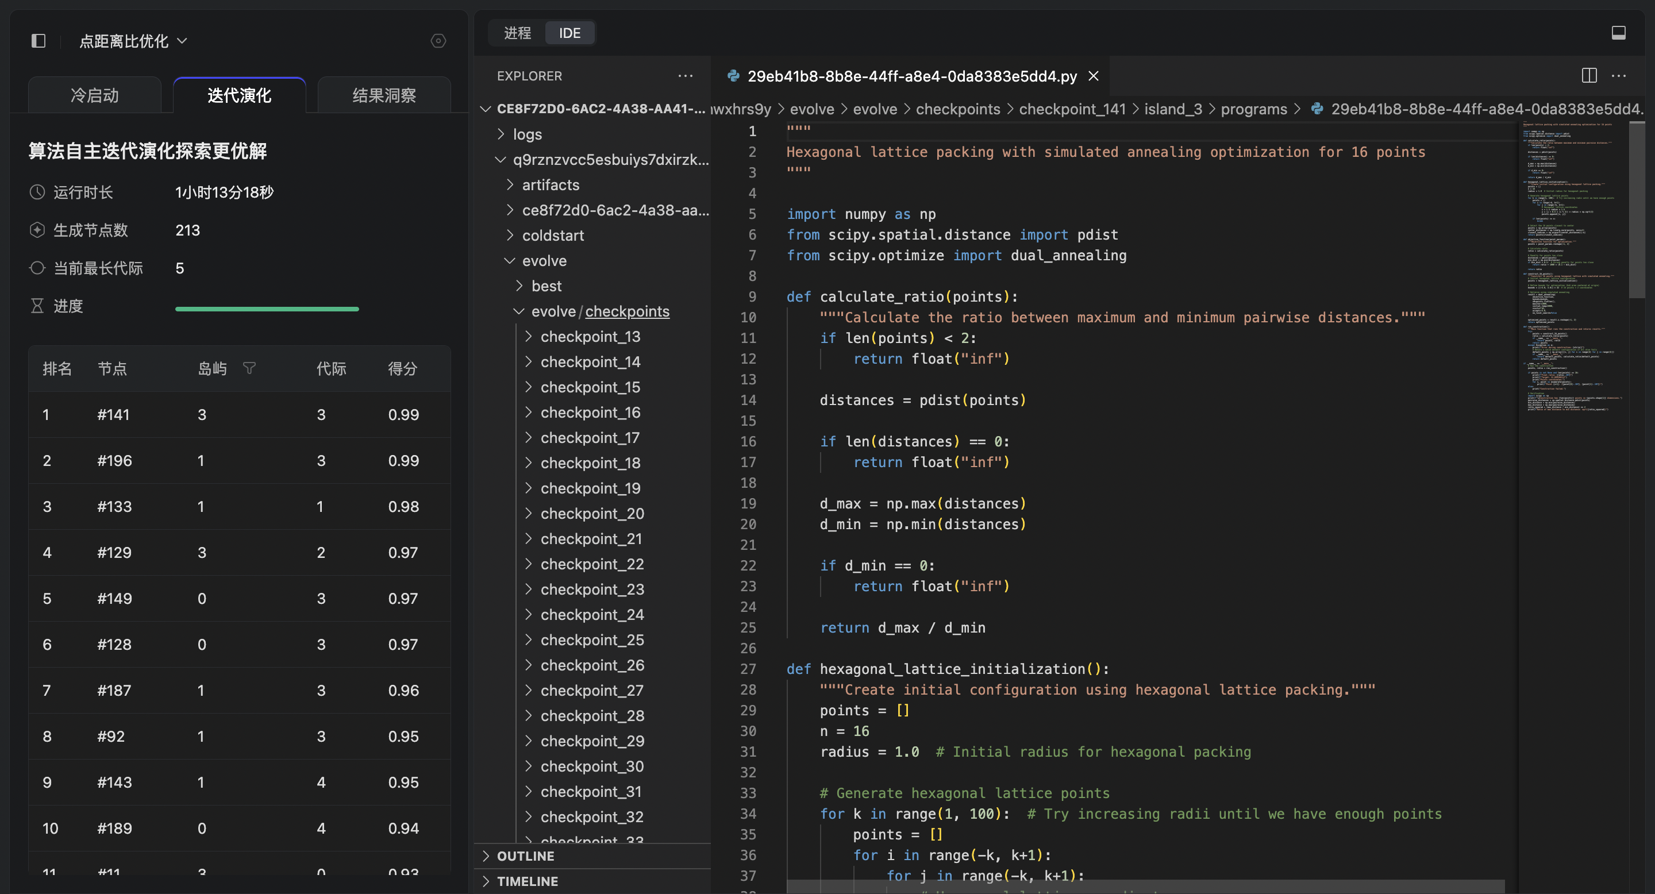Select the 进程 view toggle
The image size is (1655, 894).
(x=517, y=33)
